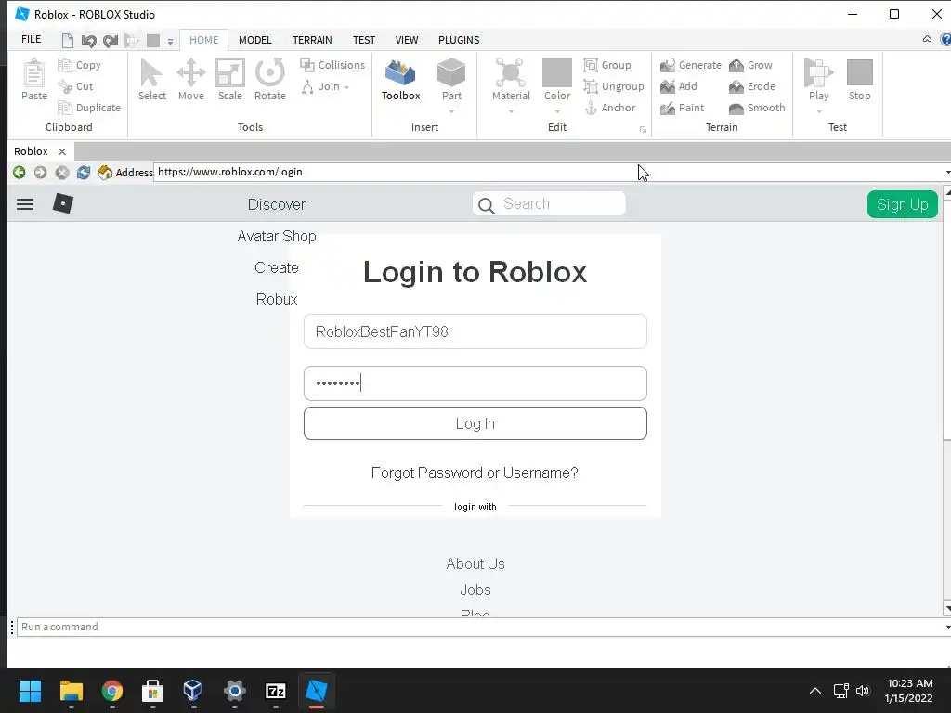The image size is (951, 713).
Task: Open the About Us footer link
Action: [x=475, y=564]
